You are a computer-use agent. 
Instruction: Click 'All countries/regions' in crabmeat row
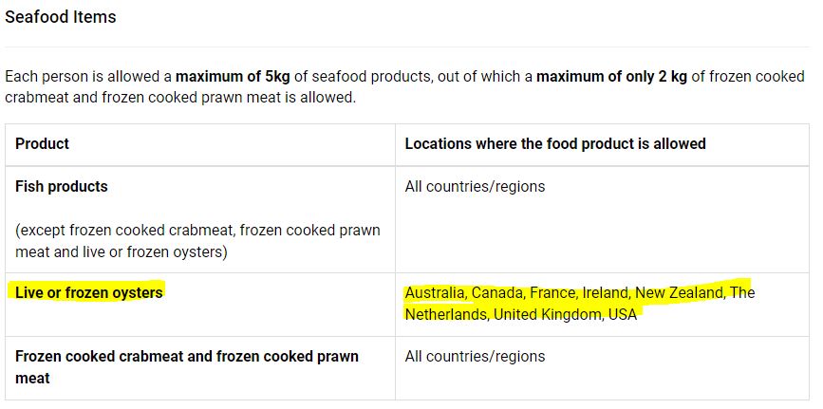tap(475, 357)
